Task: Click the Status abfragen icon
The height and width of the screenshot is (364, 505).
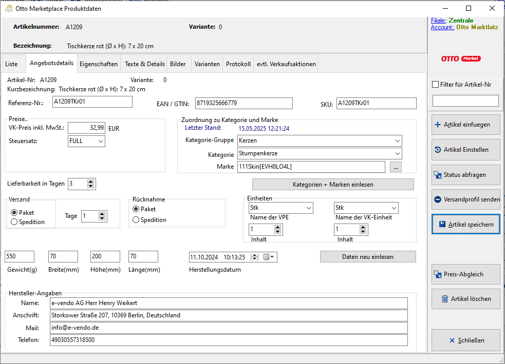Action: (x=438, y=175)
